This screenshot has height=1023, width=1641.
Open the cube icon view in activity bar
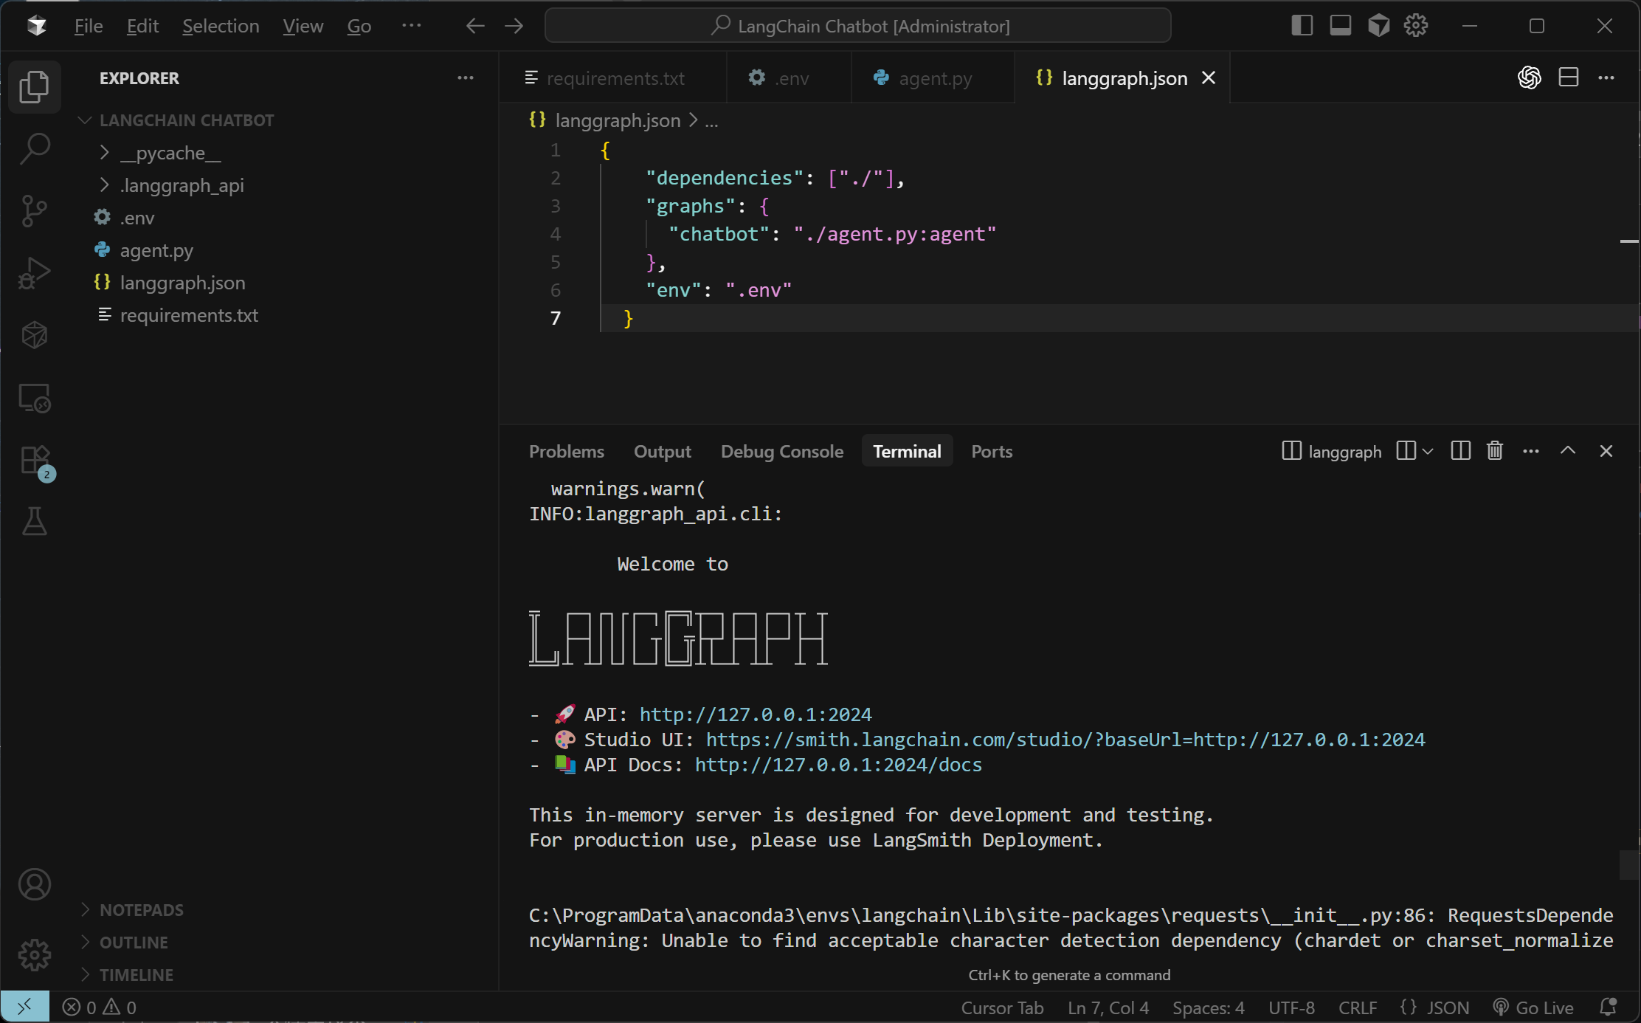click(x=34, y=335)
